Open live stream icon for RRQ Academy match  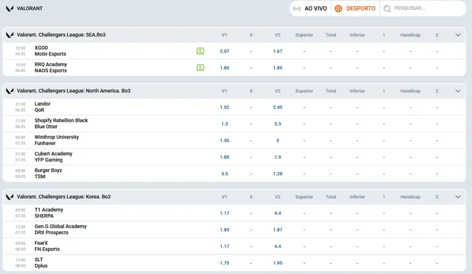point(200,67)
